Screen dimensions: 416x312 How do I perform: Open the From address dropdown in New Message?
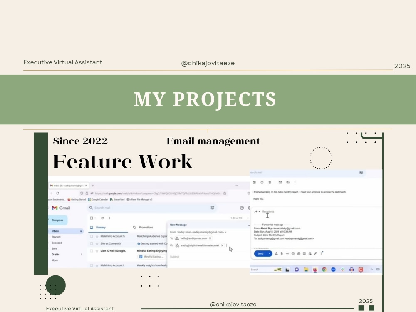pyautogui.click(x=226, y=232)
